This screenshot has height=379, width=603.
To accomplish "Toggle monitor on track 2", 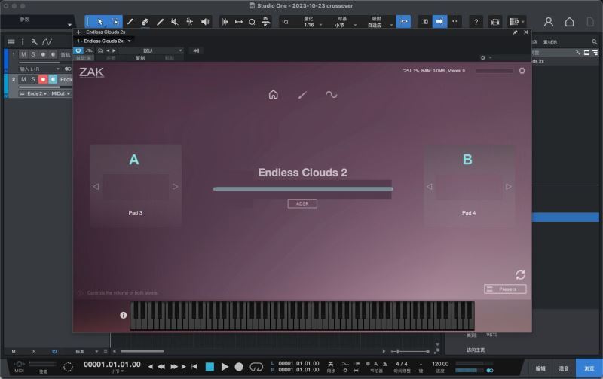I will coord(53,79).
